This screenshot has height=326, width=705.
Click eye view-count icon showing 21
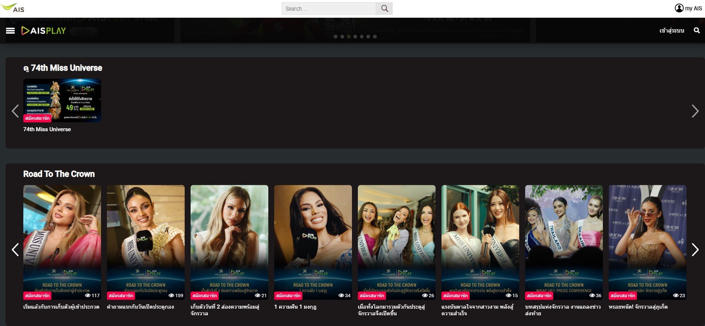pos(258,296)
